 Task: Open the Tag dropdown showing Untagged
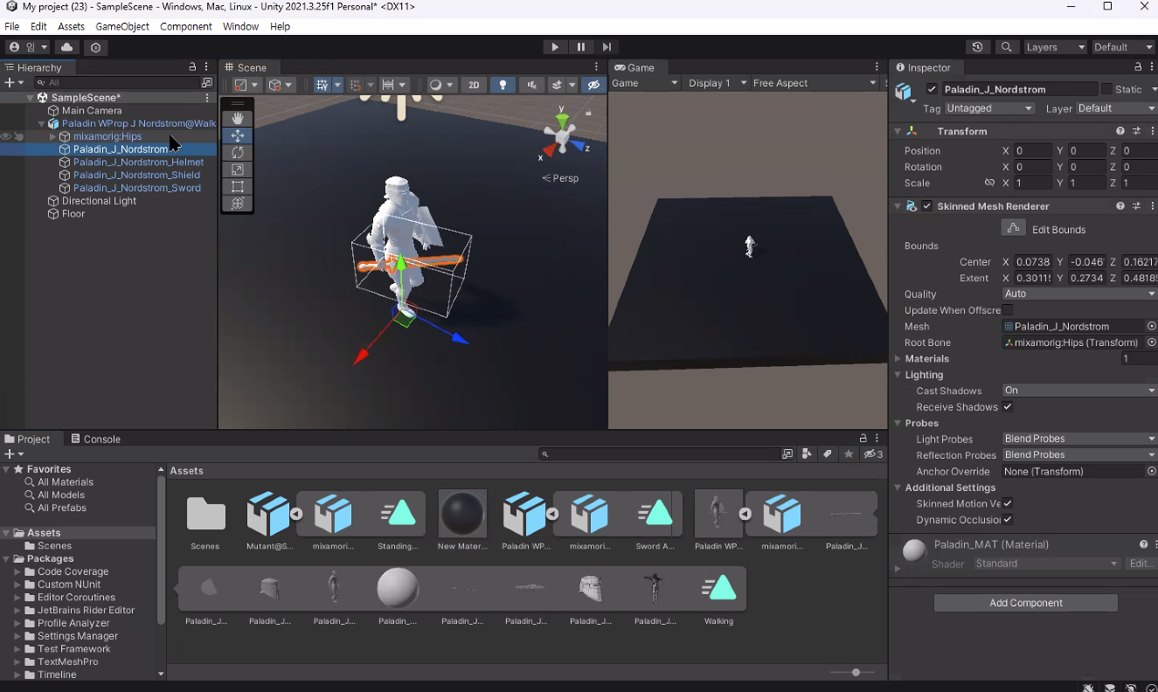[989, 108]
